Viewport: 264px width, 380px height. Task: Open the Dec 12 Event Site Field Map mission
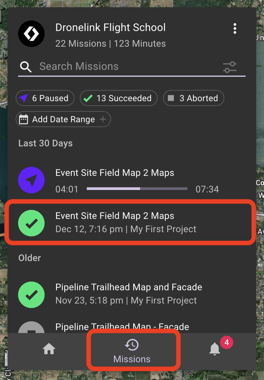[130, 223]
